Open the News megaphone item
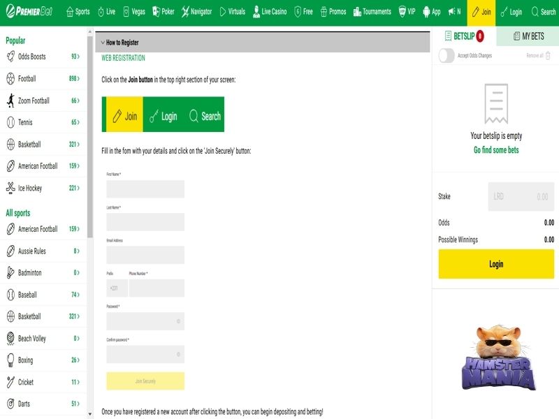The image size is (559, 419). (x=454, y=12)
